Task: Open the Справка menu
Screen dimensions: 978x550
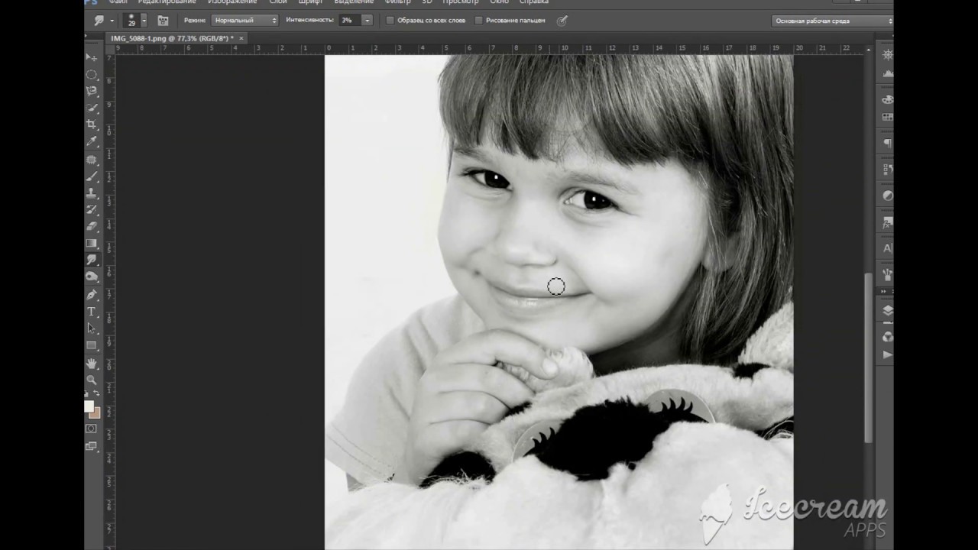Action: (534, 2)
